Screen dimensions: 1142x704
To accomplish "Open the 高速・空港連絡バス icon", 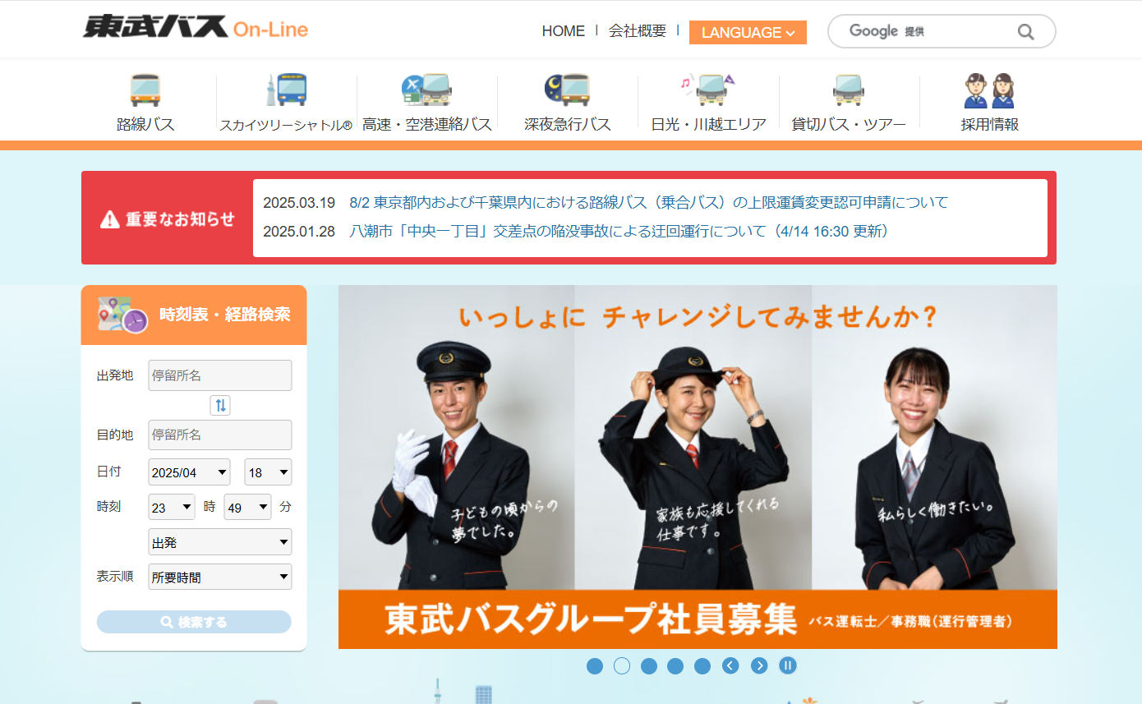I will point(426,90).
